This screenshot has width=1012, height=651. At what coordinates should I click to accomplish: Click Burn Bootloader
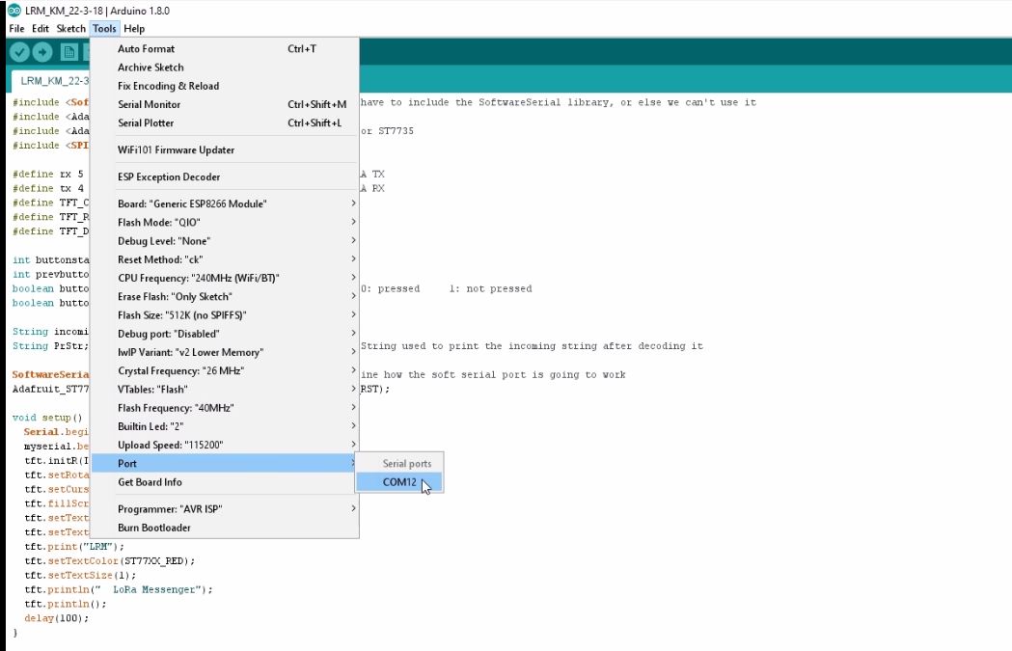coord(224,528)
